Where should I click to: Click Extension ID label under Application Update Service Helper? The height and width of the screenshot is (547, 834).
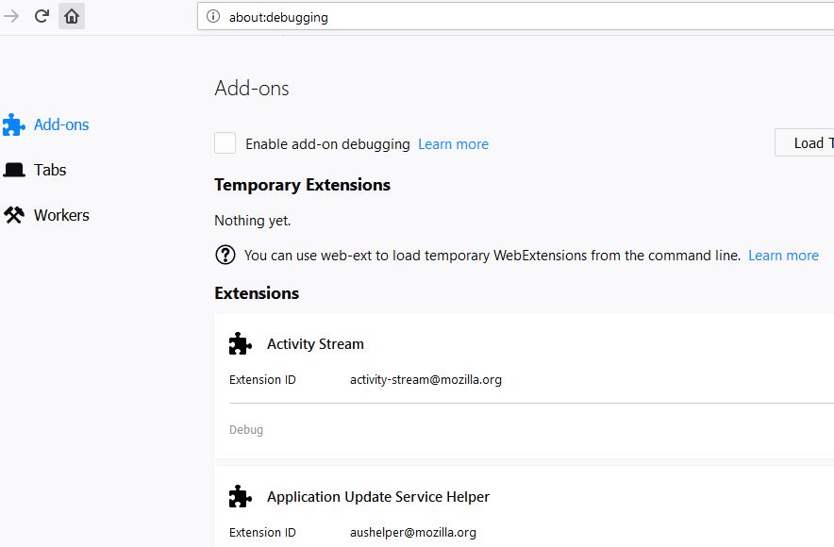(262, 532)
